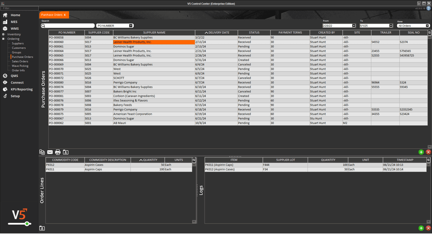The image size is (432, 234).
Task: Delete log entry with bottom red X
Action: tap(428, 228)
